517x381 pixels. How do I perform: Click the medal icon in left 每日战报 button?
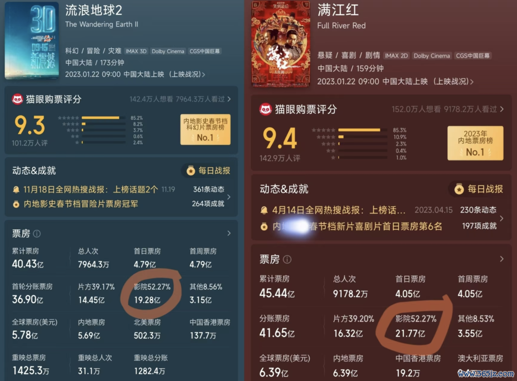tap(191, 170)
